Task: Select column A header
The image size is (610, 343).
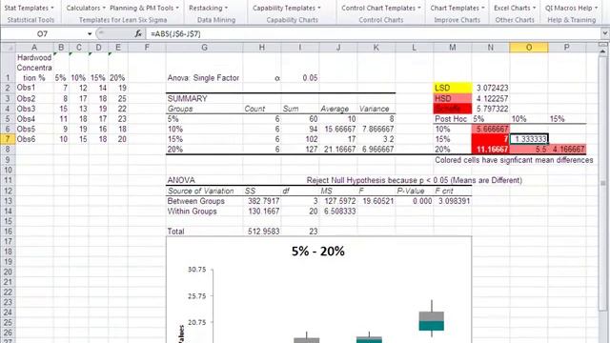Action: [34, 48]
